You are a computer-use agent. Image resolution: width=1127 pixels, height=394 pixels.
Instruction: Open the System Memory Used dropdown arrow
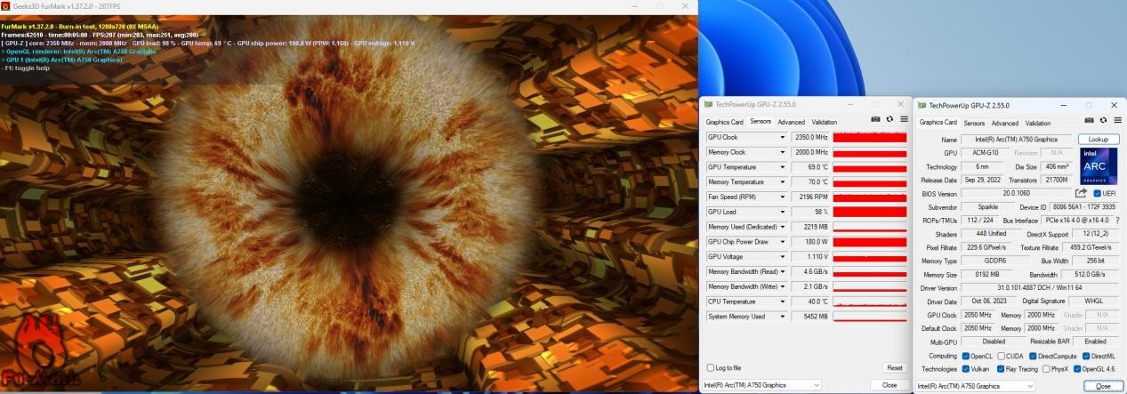pos(783,316)
